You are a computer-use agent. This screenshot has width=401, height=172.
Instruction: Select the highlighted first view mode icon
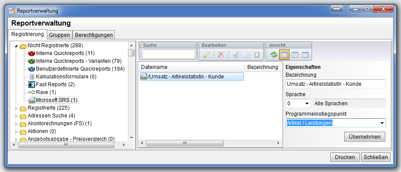[284, 55]
